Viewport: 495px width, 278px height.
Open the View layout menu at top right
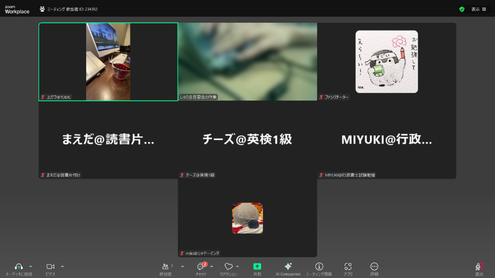[478, 9]
